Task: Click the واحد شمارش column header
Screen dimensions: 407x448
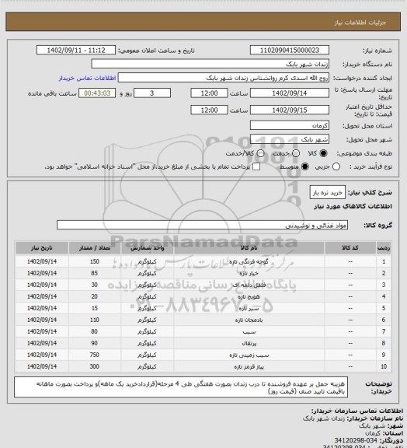Action: tap(148, 248)
